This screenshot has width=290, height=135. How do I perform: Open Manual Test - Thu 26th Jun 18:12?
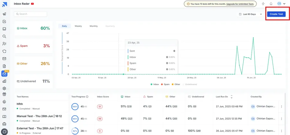39,116
